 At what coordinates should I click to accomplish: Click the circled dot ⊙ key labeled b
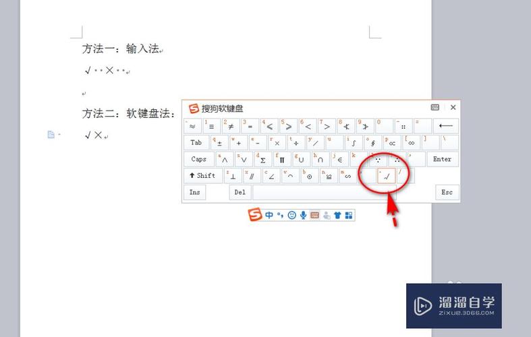tap(310, 176)
